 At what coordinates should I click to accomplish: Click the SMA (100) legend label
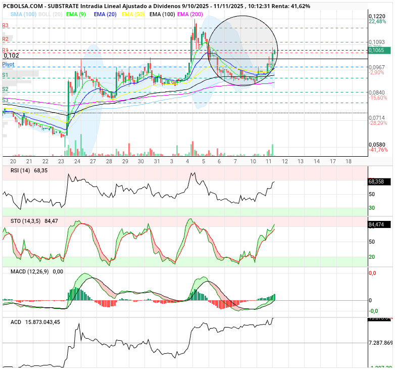click(23, 14)
